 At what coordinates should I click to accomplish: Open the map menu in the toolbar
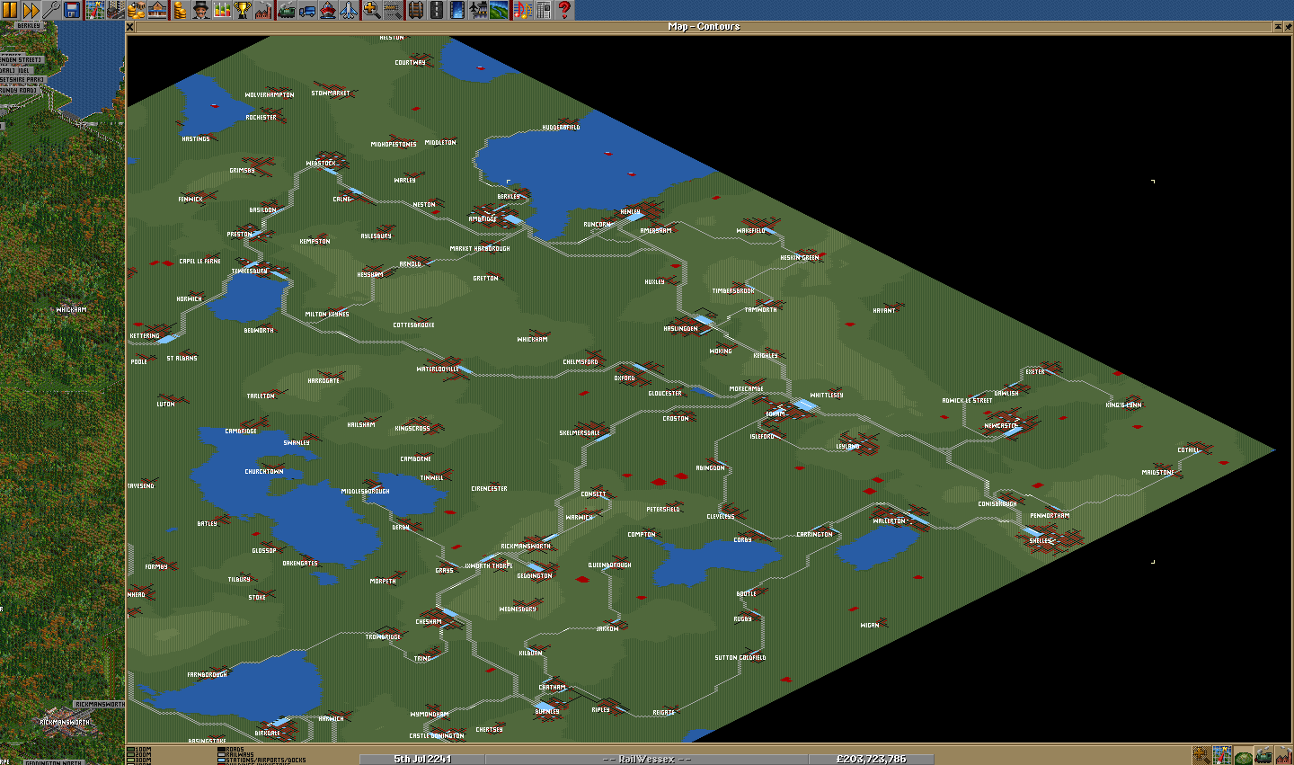pos(95,10)
